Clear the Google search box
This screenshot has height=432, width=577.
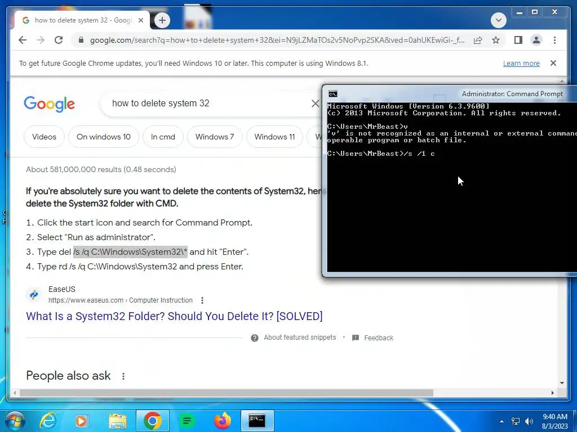click(315, 103)
